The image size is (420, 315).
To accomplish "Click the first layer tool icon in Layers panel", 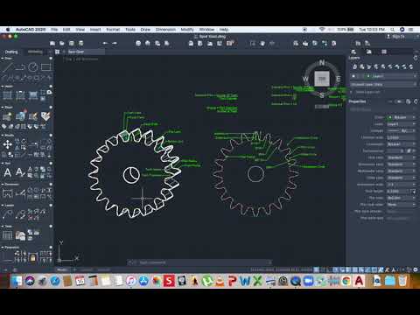I will click(354, 66).
